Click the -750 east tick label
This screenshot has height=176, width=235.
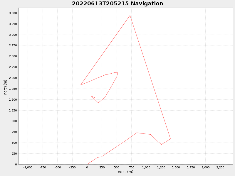tap(43, 167)
